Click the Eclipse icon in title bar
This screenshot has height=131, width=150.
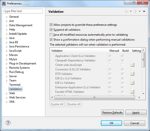point(4,4)
